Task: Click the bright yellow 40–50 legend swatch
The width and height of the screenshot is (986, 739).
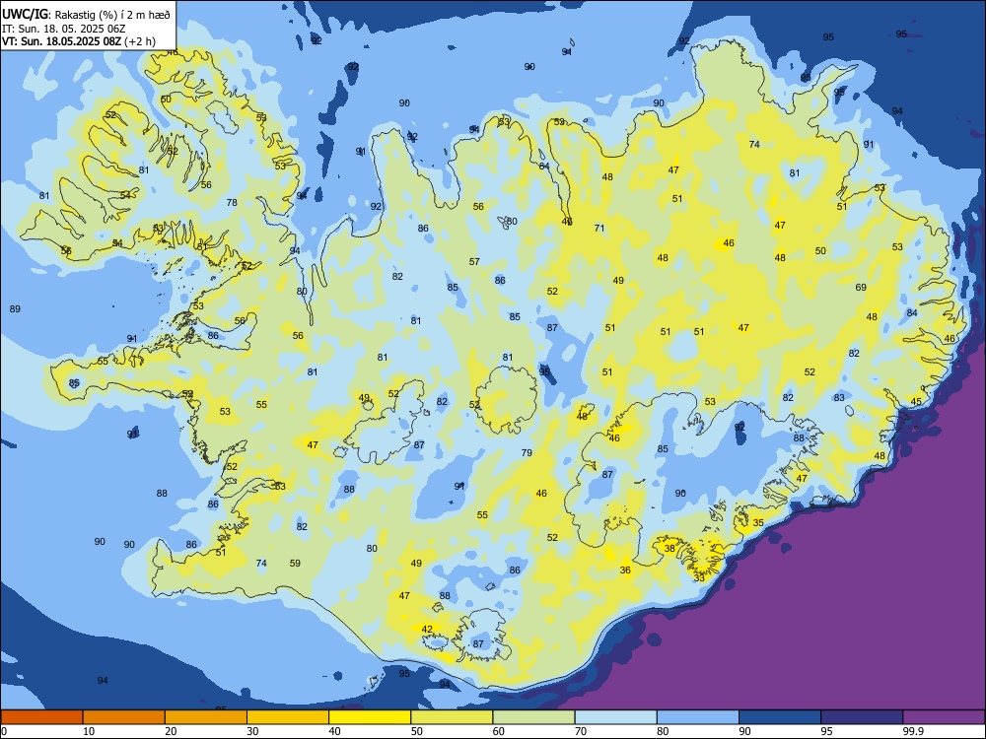Action: [x=370, y=717]
